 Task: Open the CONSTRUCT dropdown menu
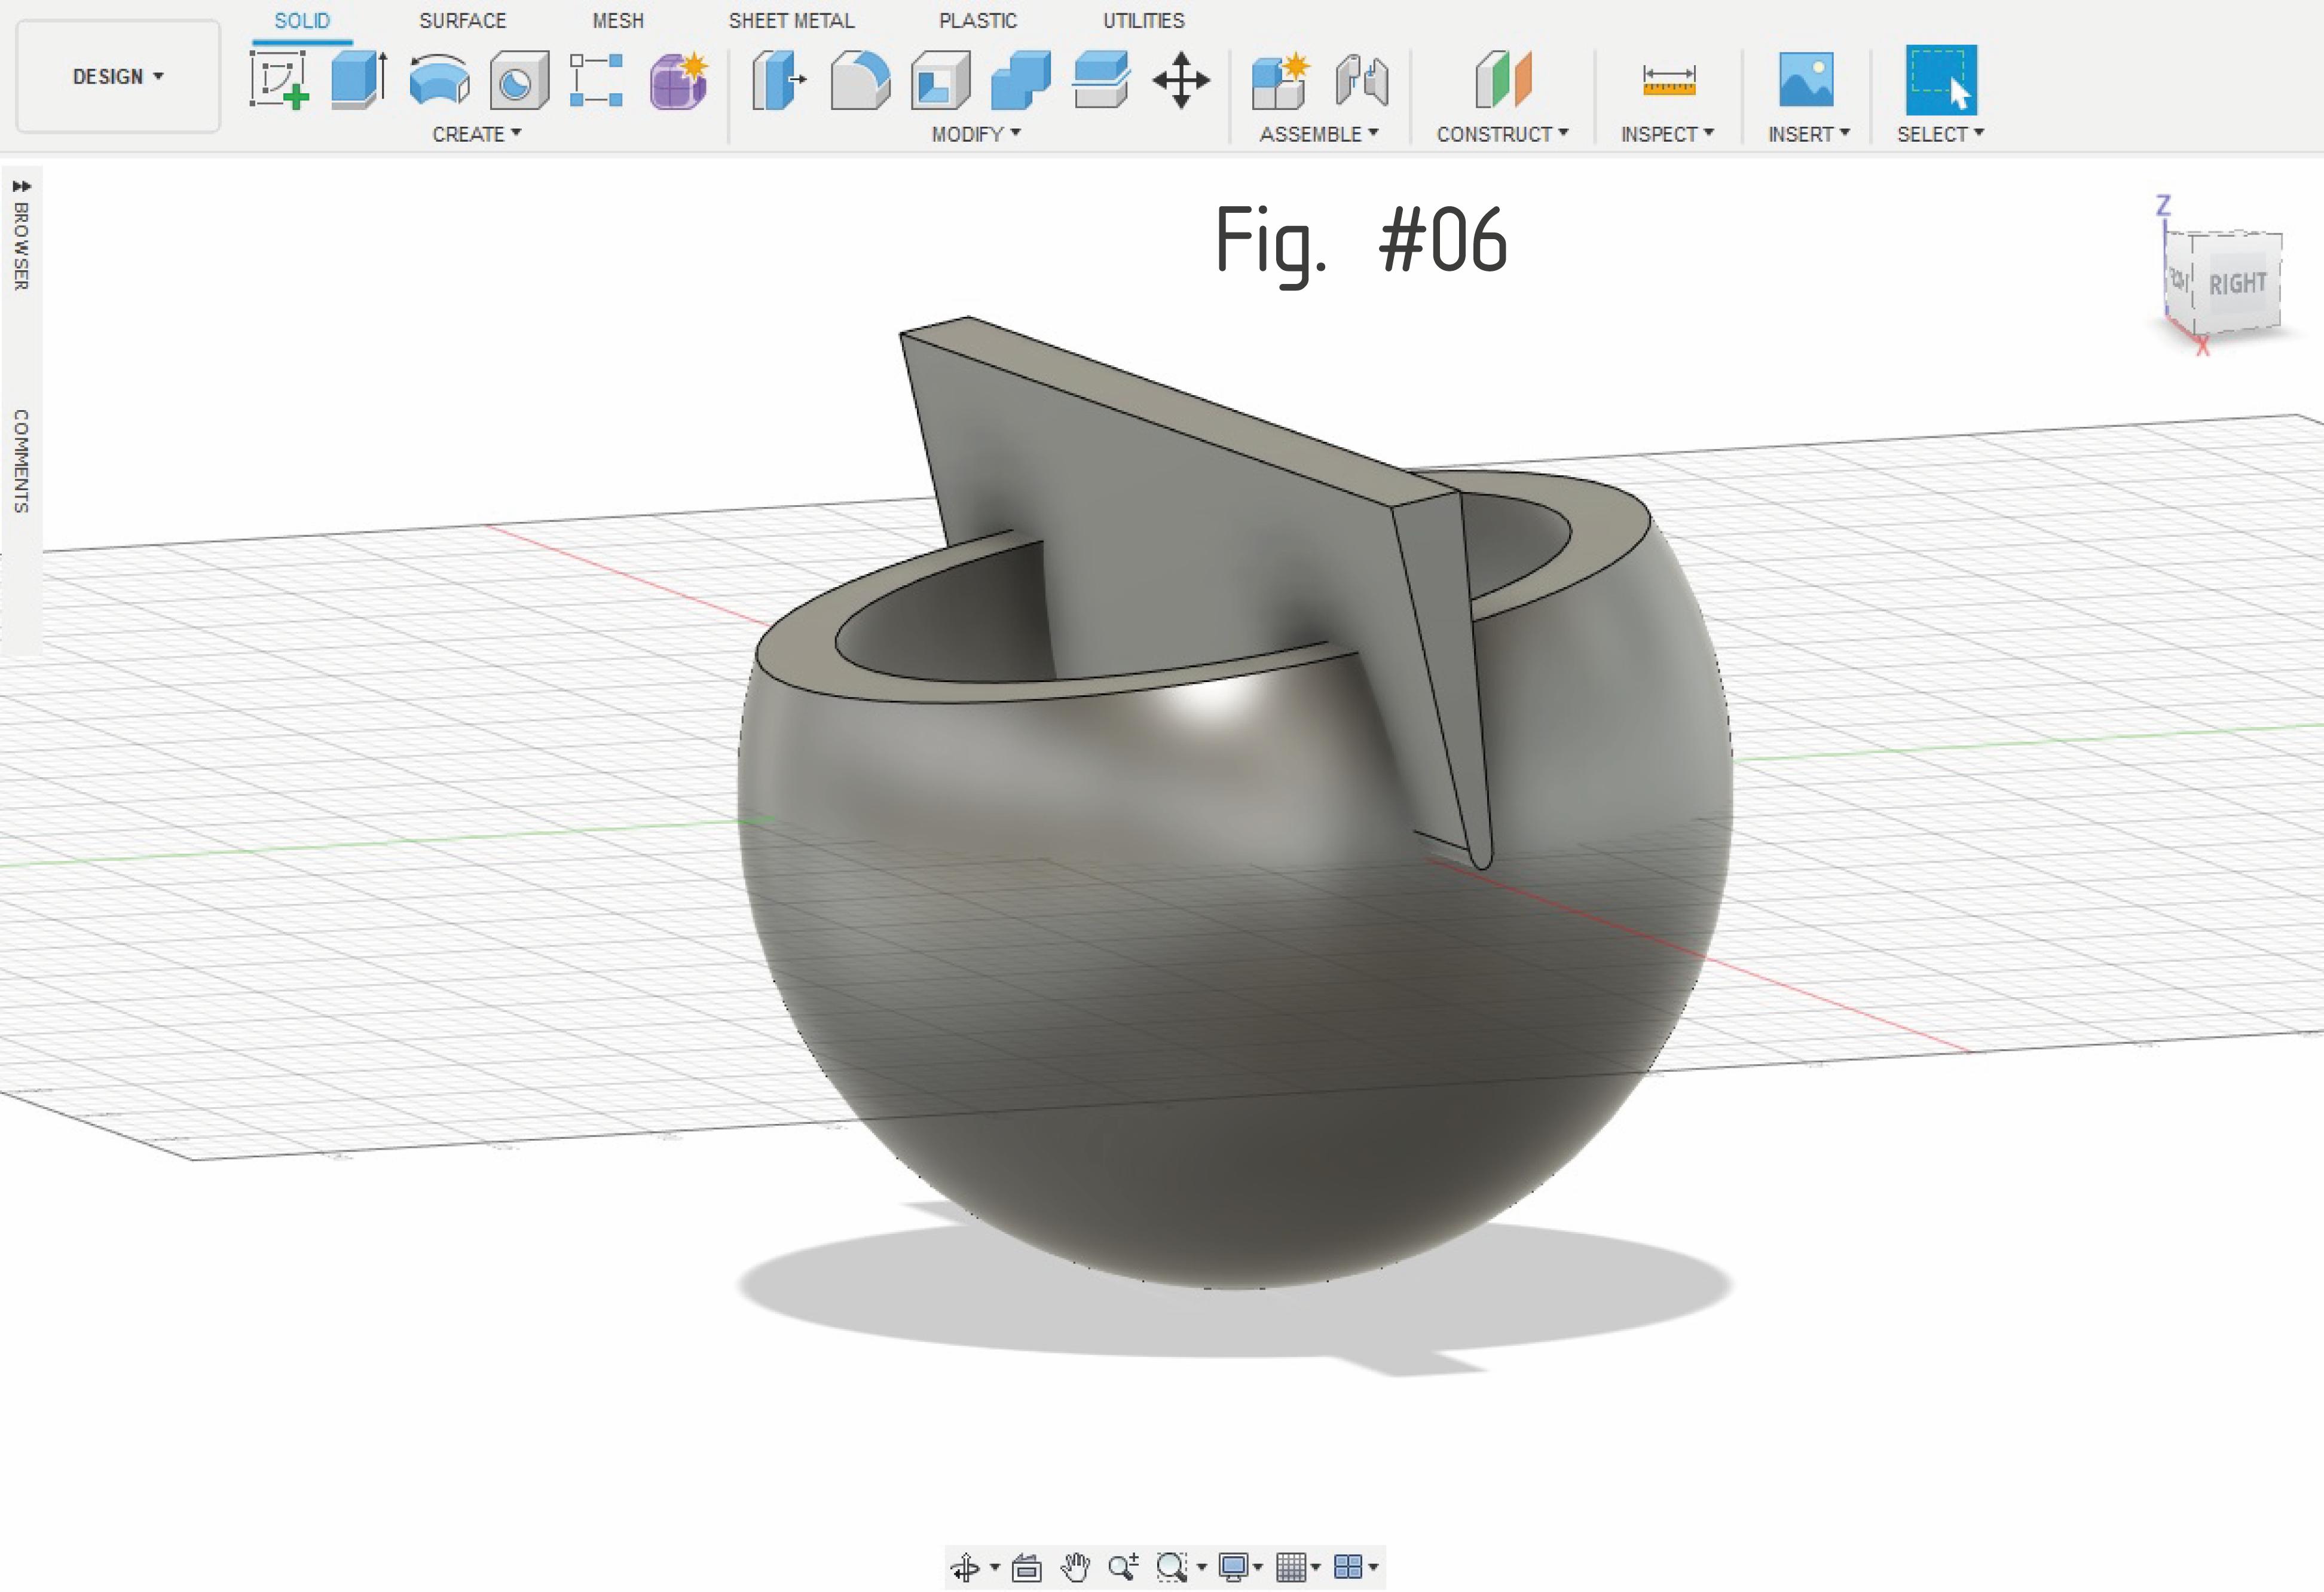pos(1503,134)
